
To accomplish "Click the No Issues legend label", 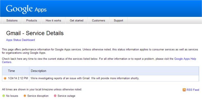I will (12, 96).
